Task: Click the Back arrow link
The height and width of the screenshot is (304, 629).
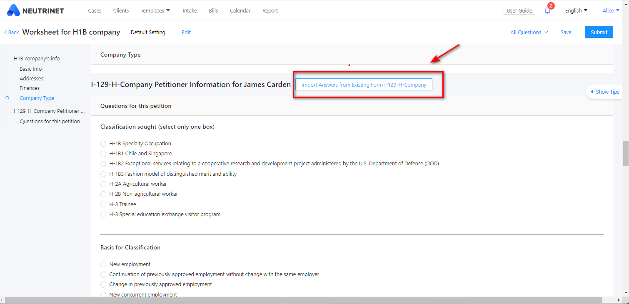Action: [x=11, y=32]
